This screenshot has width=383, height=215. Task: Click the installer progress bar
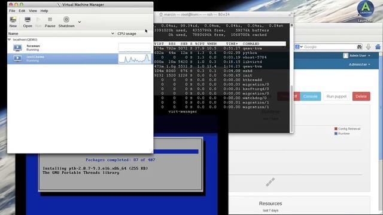(x=176, y=152)
